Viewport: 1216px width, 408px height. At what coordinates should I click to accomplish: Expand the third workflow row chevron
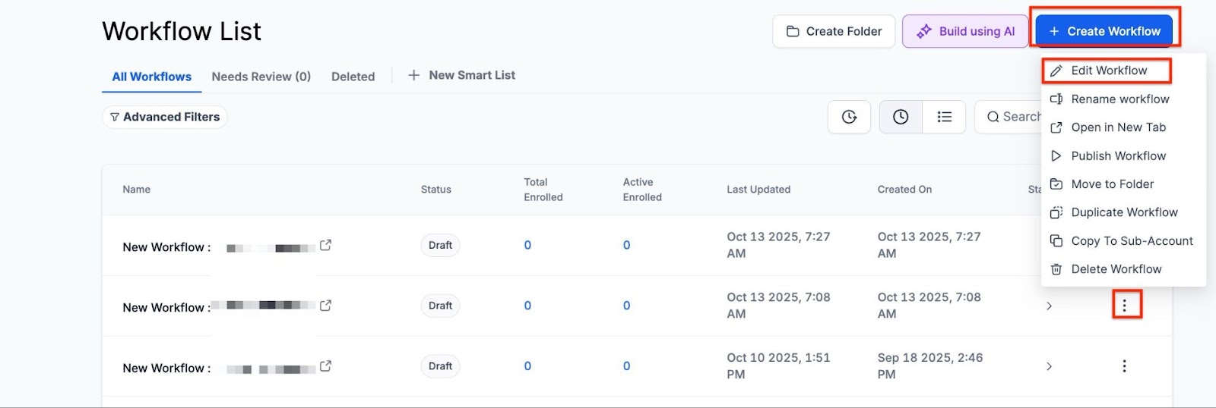(x=1049, y=366)
